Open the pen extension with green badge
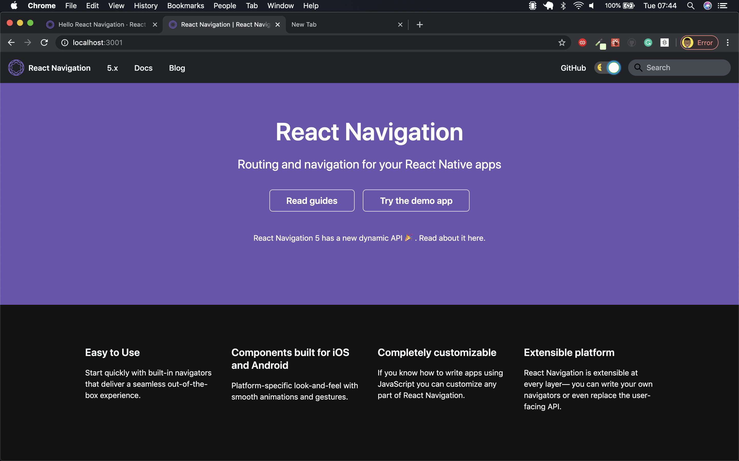739x461 pixels. [600, 44]
